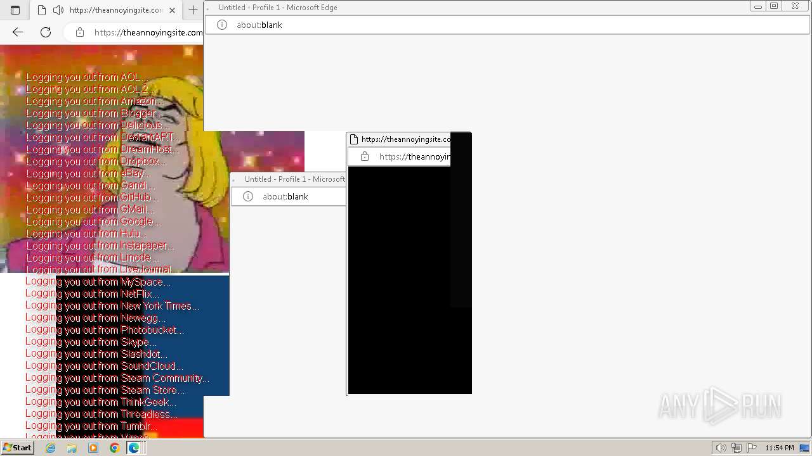Mute the audio speaker icon on theannoyingsite tab
The width and height of the screenshot is (812, 456).
(x=58, y=10)
